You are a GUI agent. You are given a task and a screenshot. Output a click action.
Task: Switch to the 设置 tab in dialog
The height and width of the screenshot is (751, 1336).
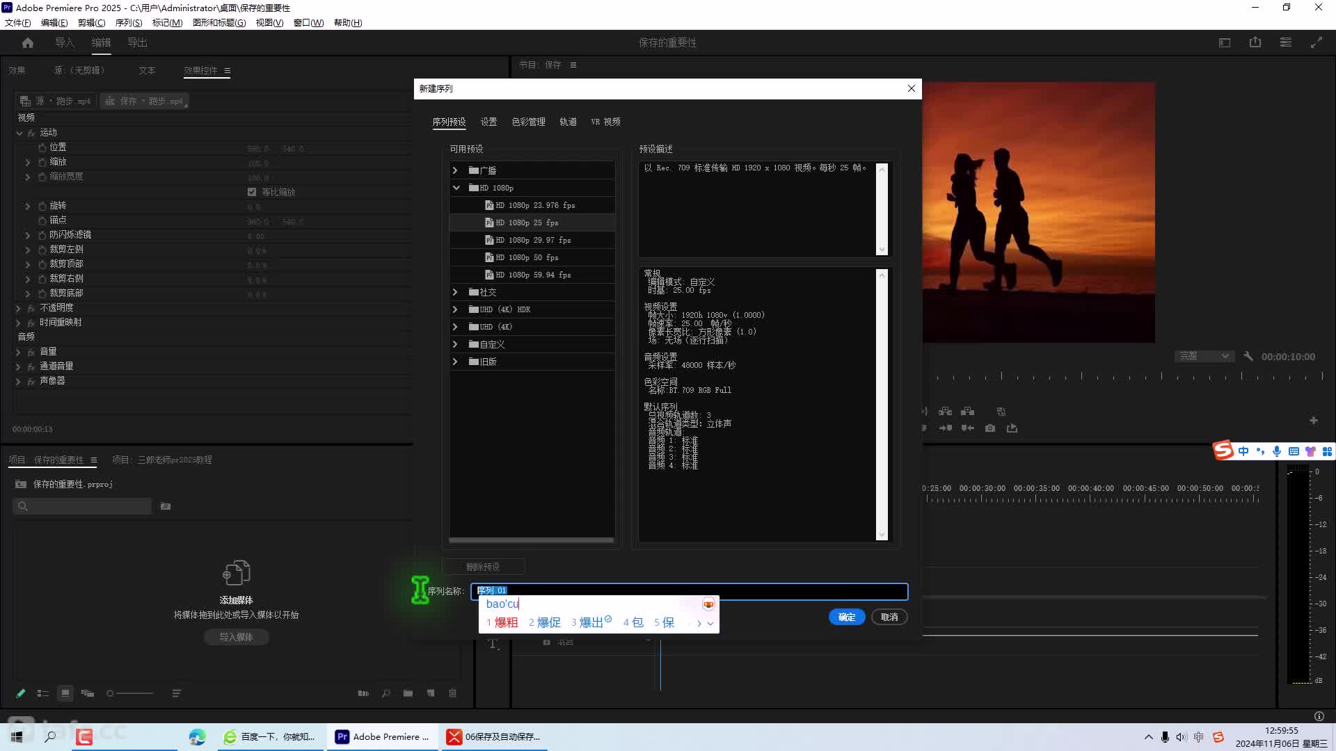(488, 122)
